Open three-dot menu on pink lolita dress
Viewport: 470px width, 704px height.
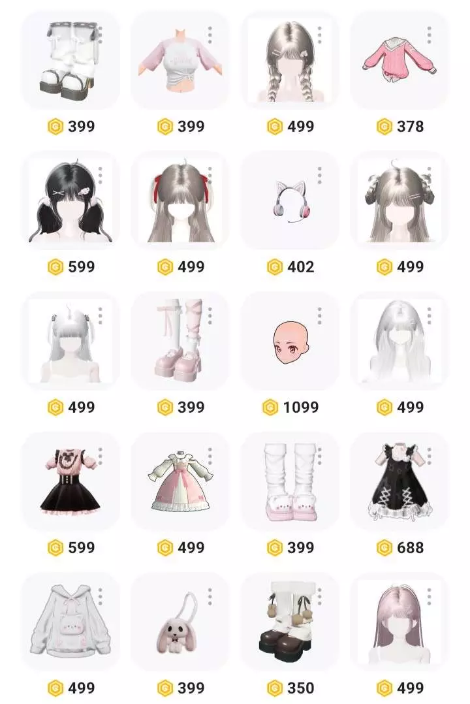[210, 456]
